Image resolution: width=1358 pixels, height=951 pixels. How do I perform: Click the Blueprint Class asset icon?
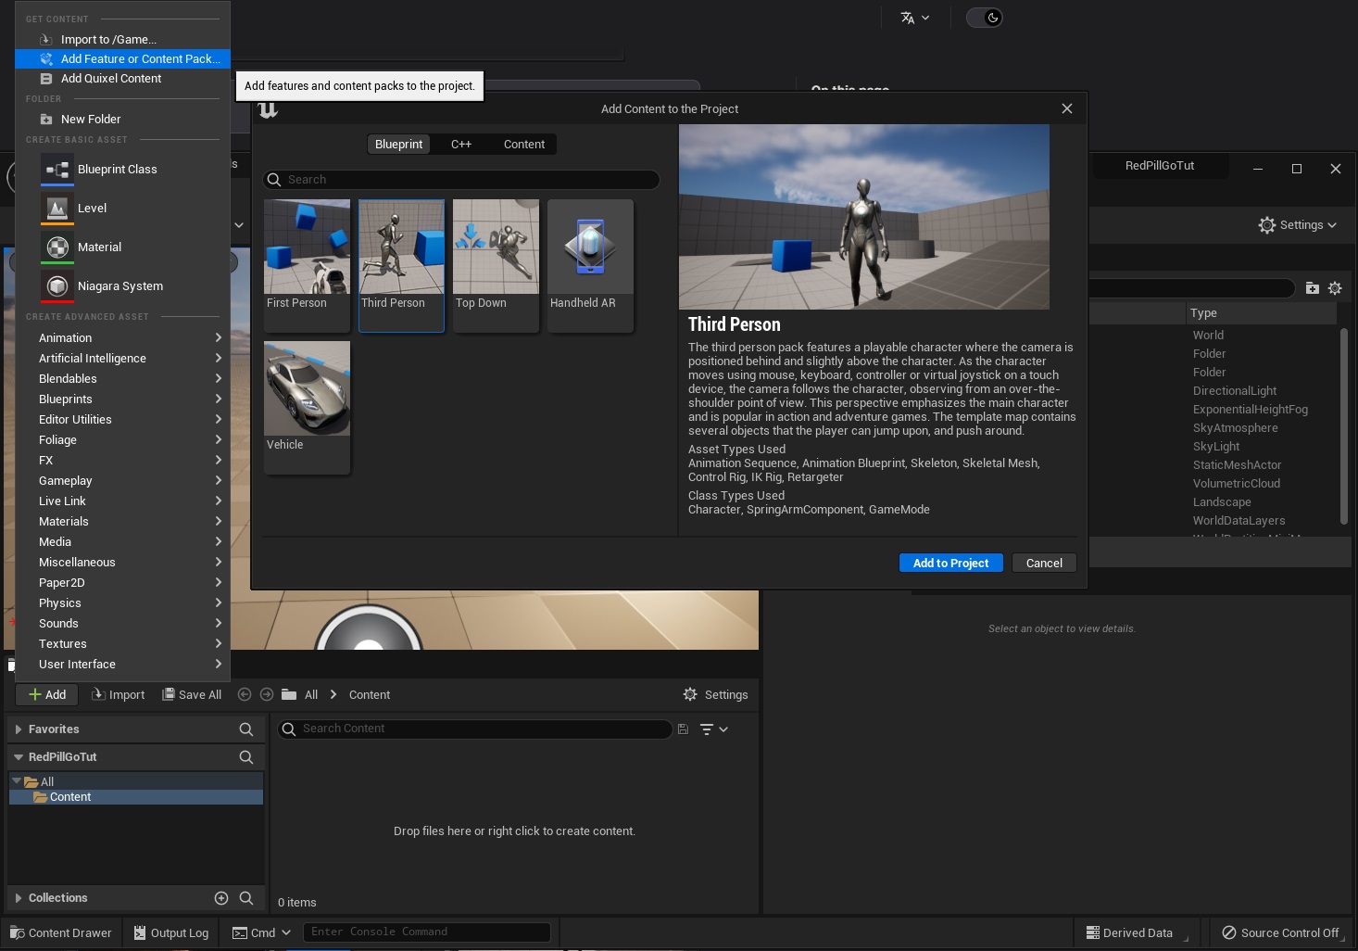[x=57, y=170]
